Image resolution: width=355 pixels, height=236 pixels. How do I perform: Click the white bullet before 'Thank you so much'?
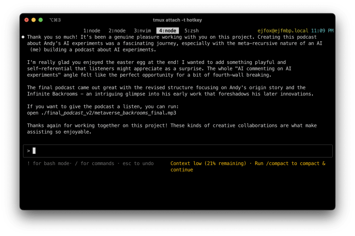point(23,37)
